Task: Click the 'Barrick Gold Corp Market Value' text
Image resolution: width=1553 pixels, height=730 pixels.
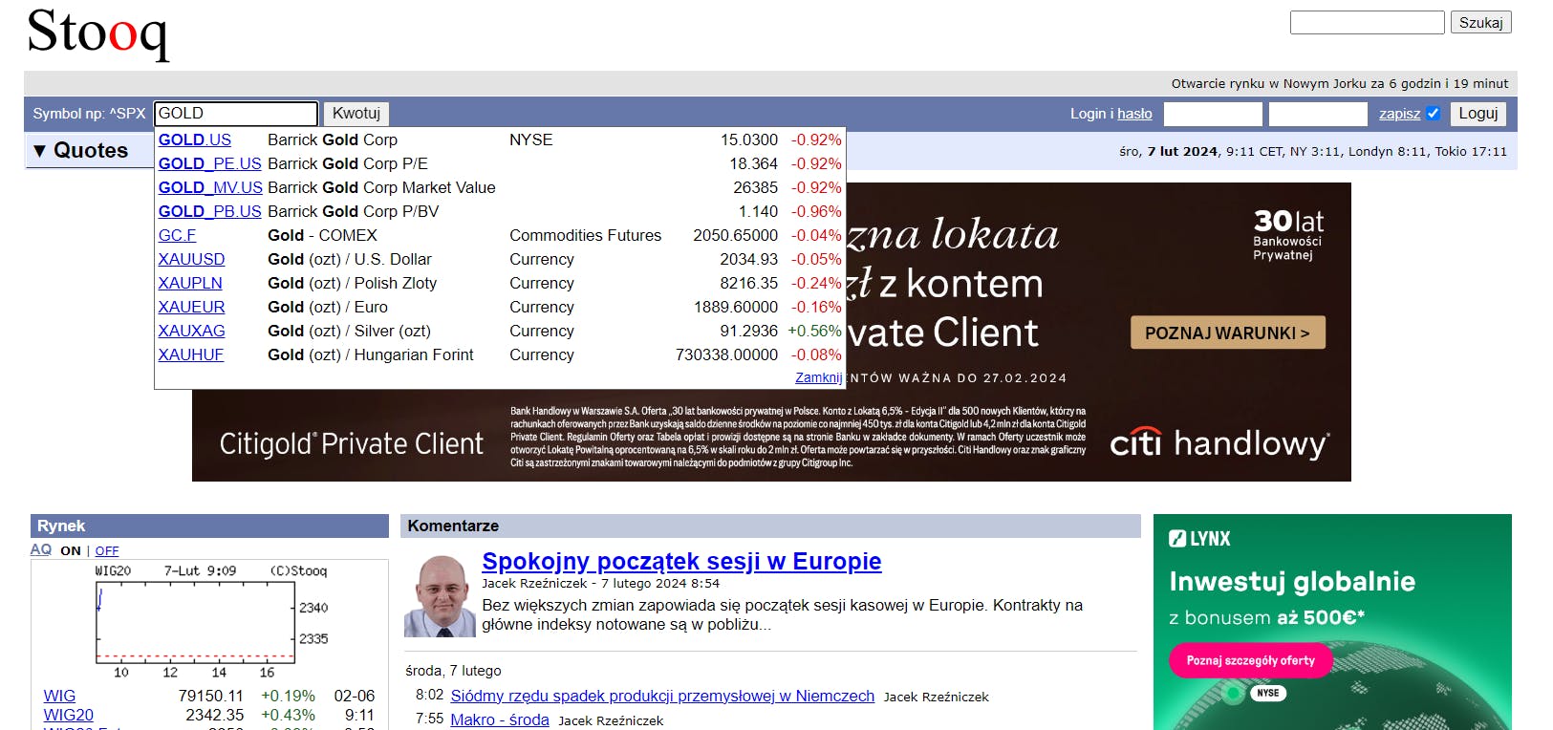Action: [x=381, y=187]
